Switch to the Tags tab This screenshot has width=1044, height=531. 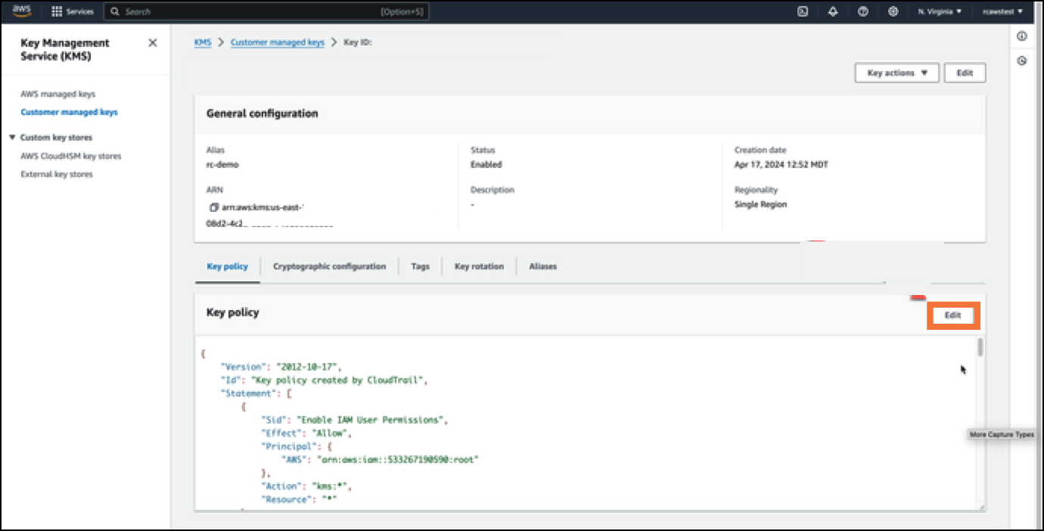[420, 266]
